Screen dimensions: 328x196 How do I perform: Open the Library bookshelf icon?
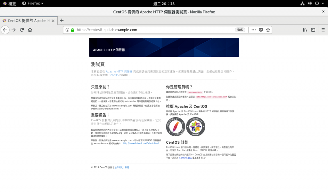(305, 30)
